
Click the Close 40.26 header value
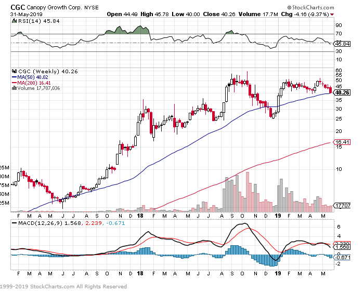click(219, 14)
